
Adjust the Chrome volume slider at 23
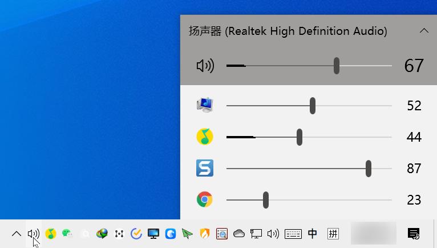coord(266,200)
